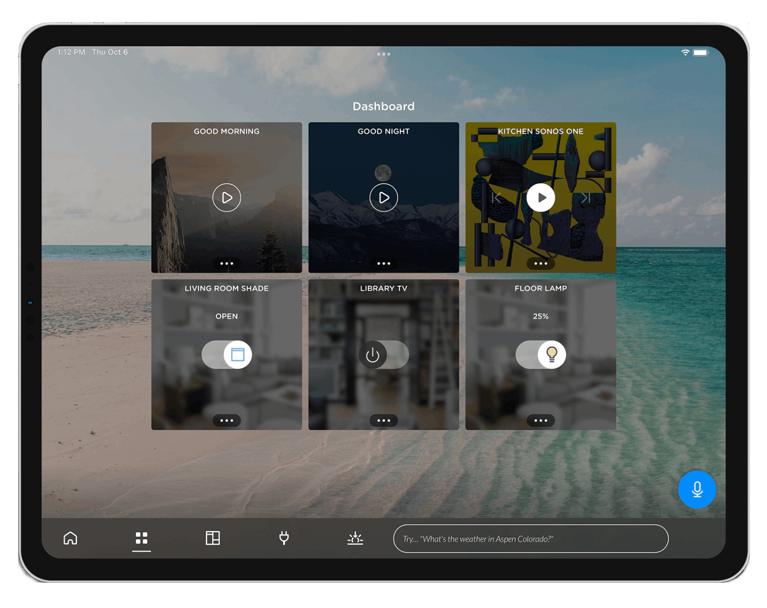This screenshot has height=608, width=767.
Task: Click the LIBRARY TV tile title
Action: (383, 288)
